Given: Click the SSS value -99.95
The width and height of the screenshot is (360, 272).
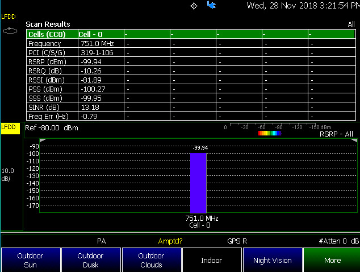Looking at the screenshot, I should tap(91, 98).
